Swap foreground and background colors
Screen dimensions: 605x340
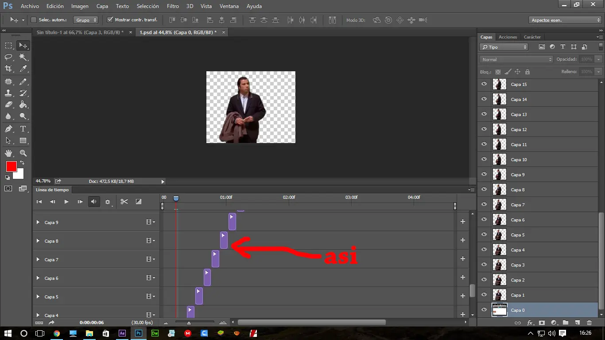pos(22,163)
